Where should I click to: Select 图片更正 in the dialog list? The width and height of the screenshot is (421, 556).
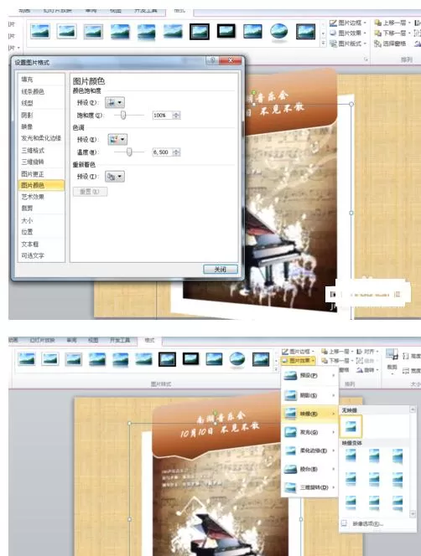point(41,174)
